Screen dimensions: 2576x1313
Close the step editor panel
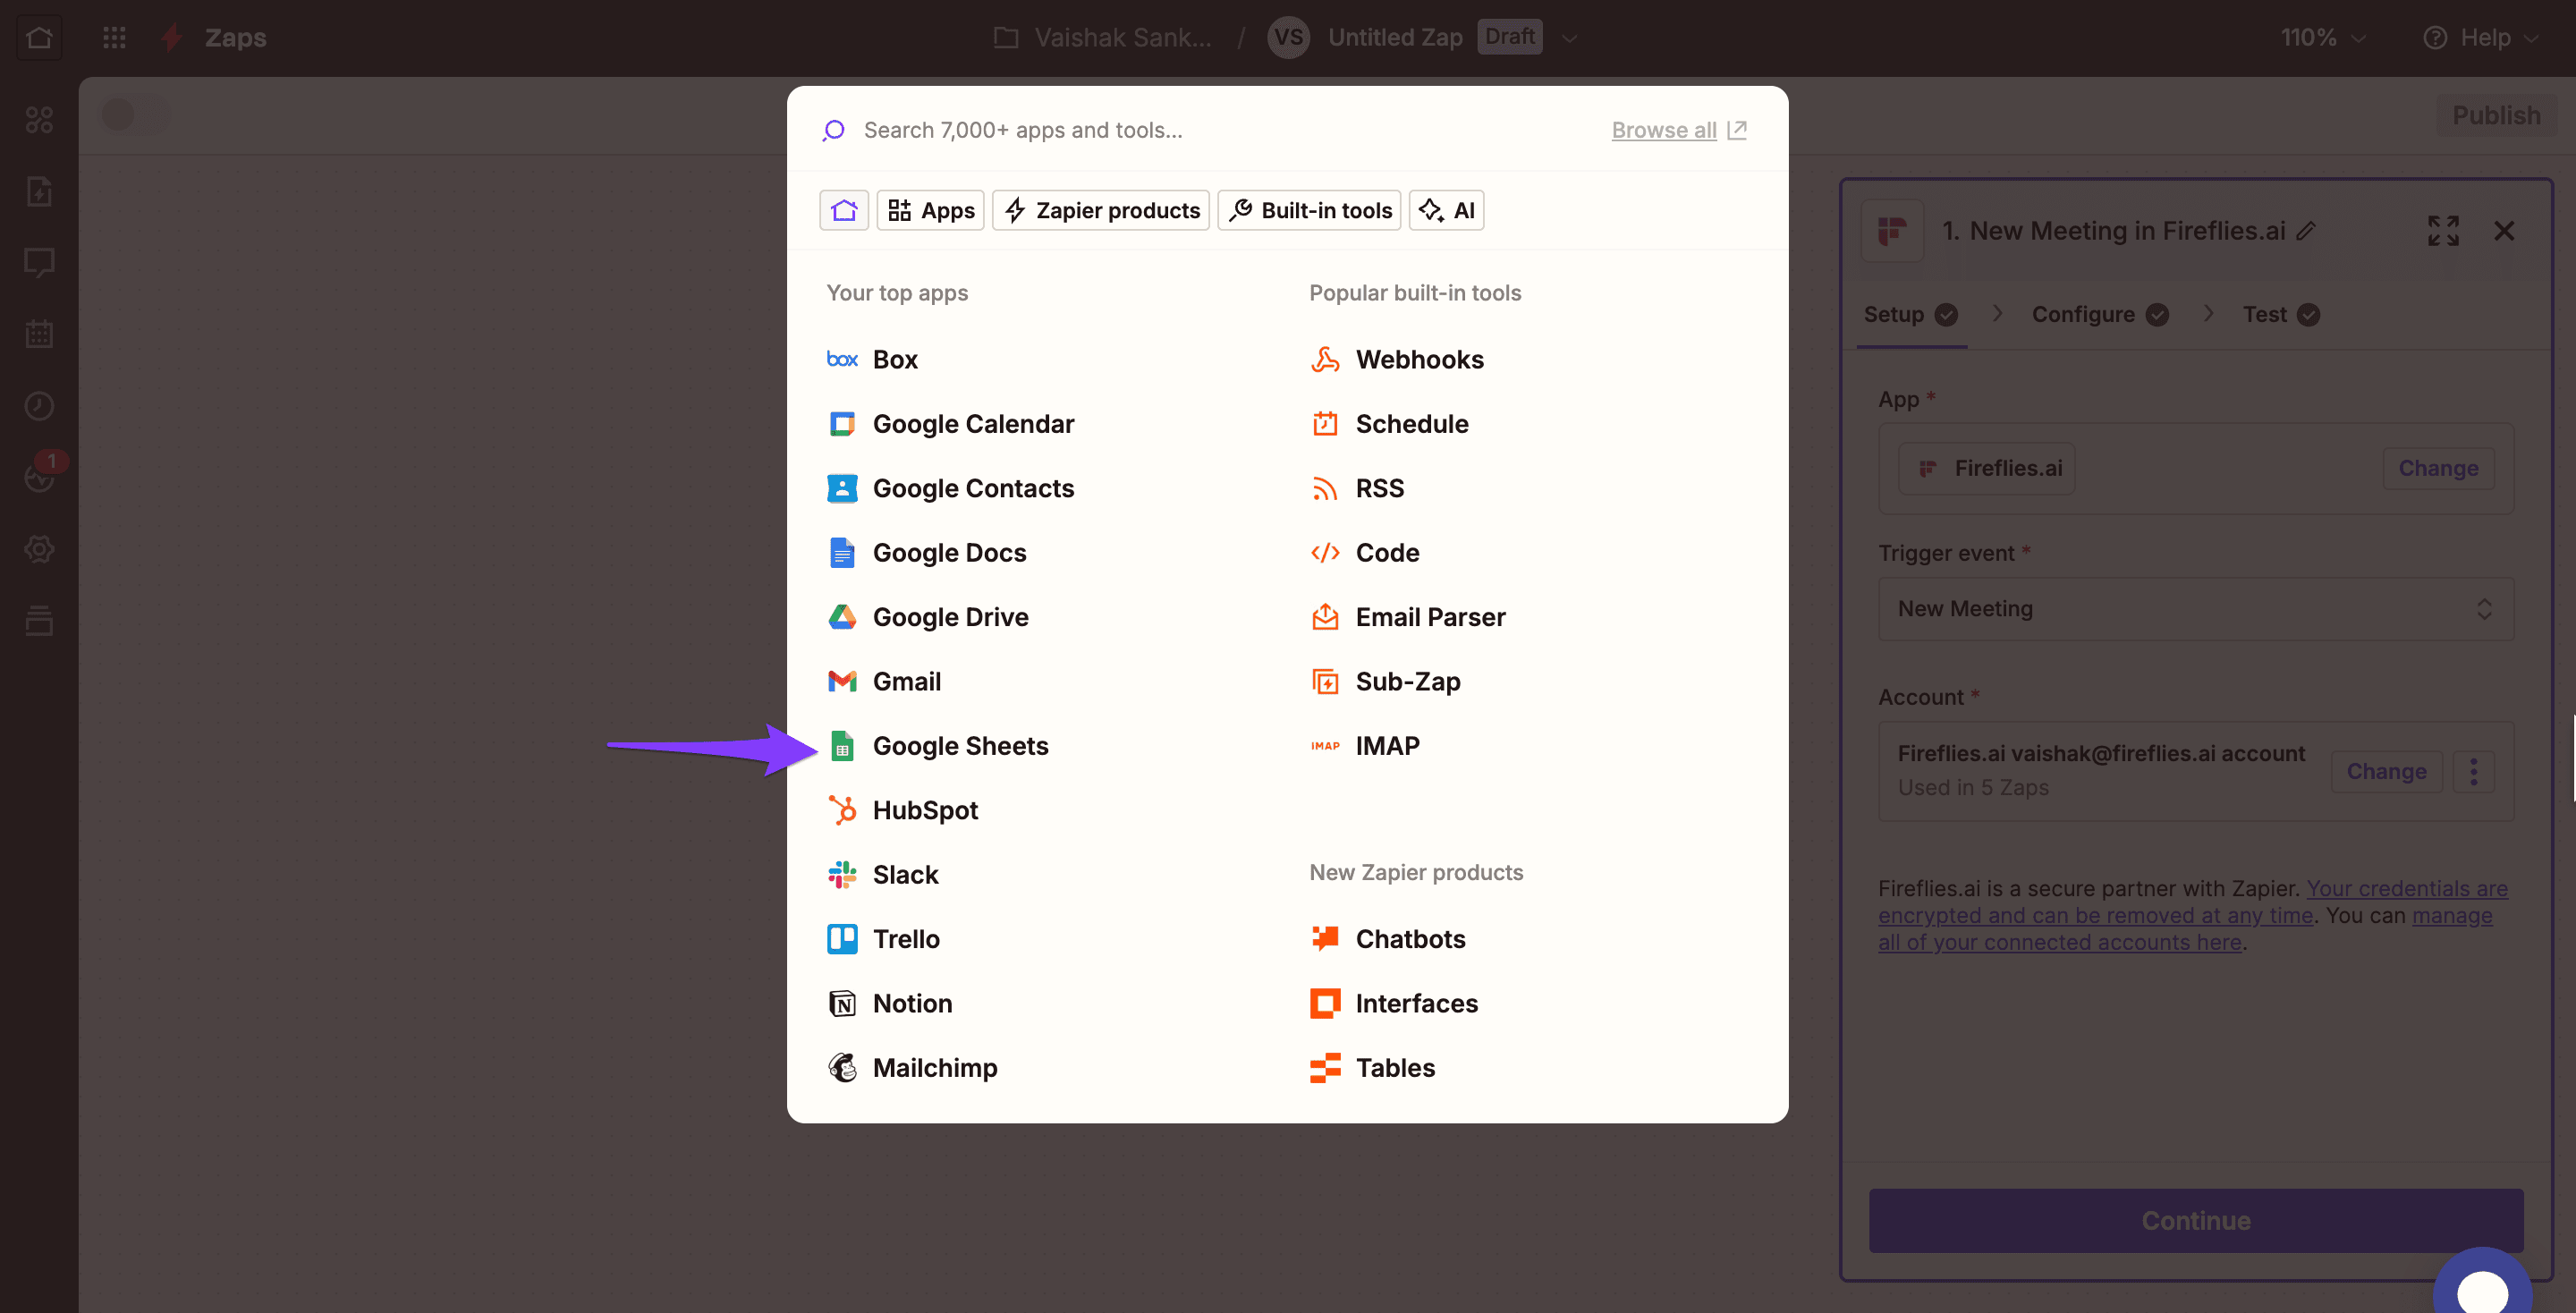[x=2504, y=231]
